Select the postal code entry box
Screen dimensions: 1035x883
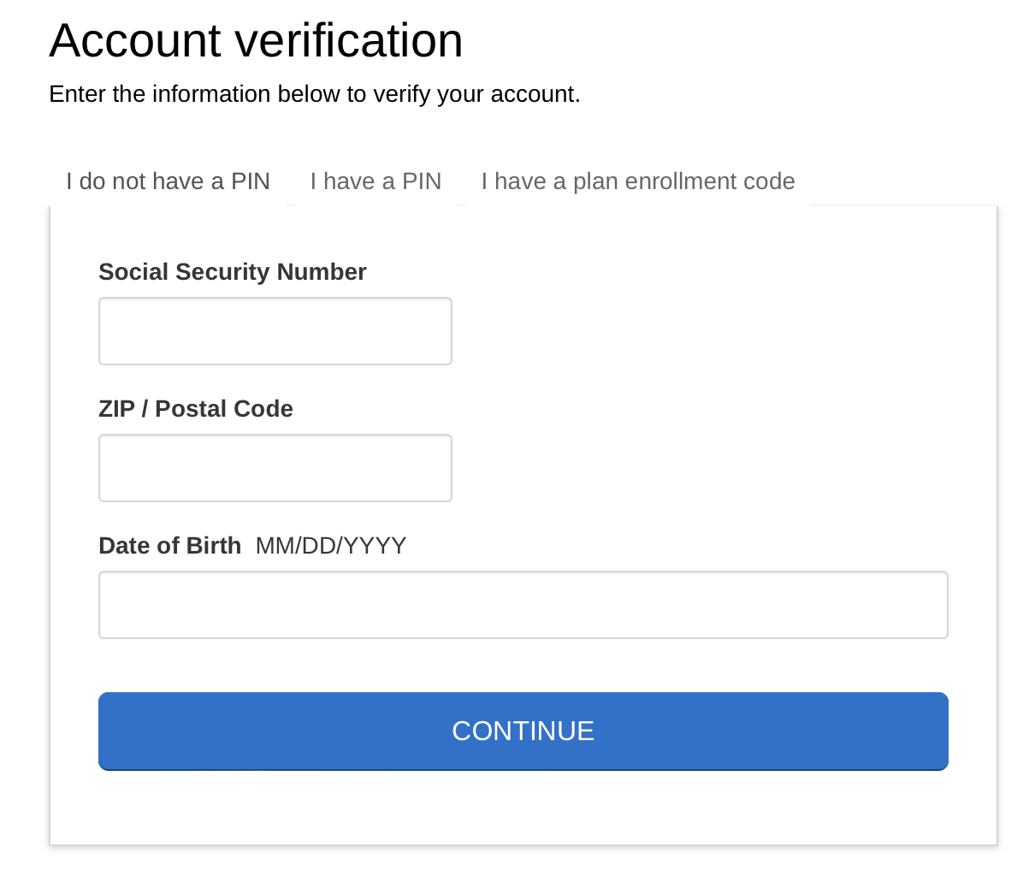coord(275,468)
